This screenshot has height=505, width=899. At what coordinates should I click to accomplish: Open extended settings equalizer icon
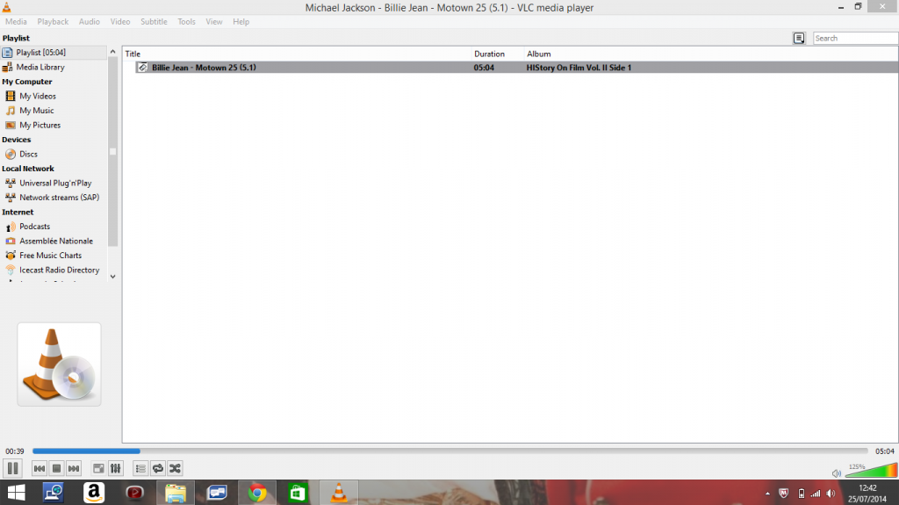click(x=115, y=468)
